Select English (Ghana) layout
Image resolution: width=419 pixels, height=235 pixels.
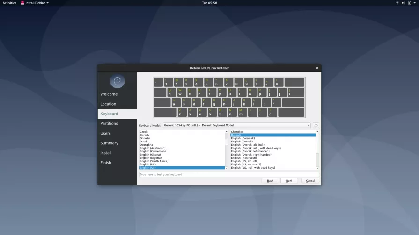tap(182, 155)
